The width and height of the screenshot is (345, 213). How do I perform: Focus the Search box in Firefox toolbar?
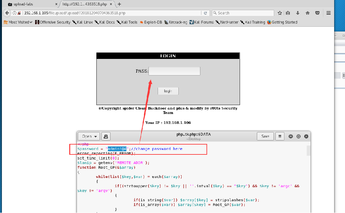243,13
